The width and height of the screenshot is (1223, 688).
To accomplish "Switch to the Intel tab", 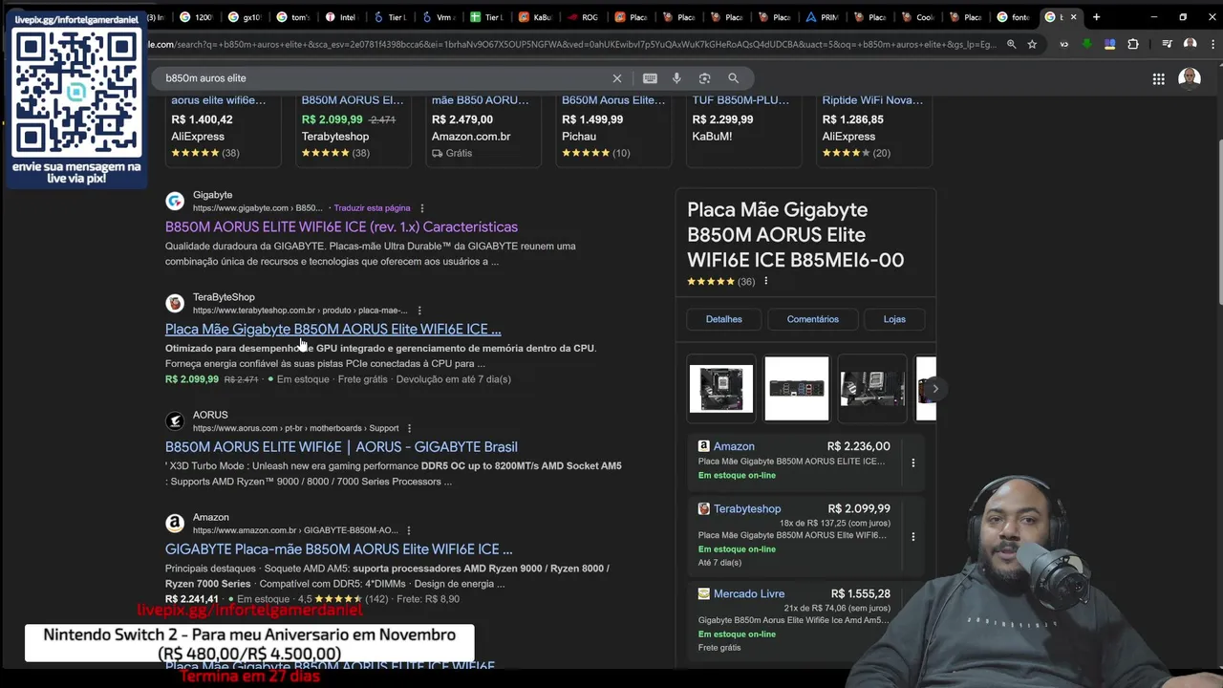I will (344, 17).
